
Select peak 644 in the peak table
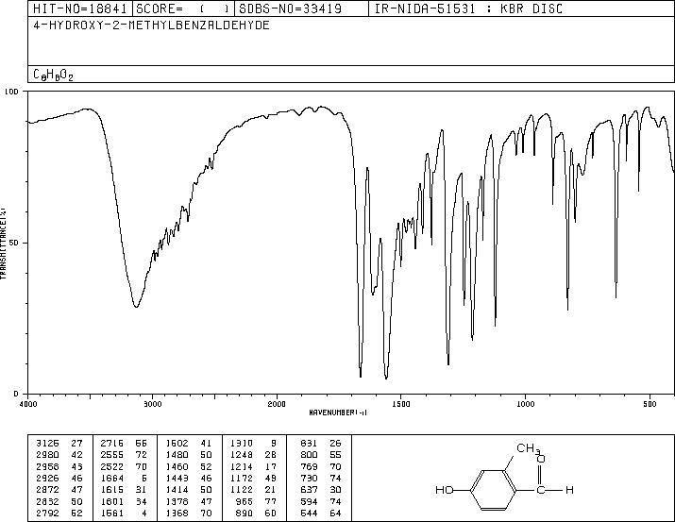[x=309, y=513]
